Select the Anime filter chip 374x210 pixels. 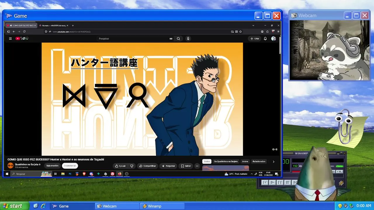click(245, 161)
